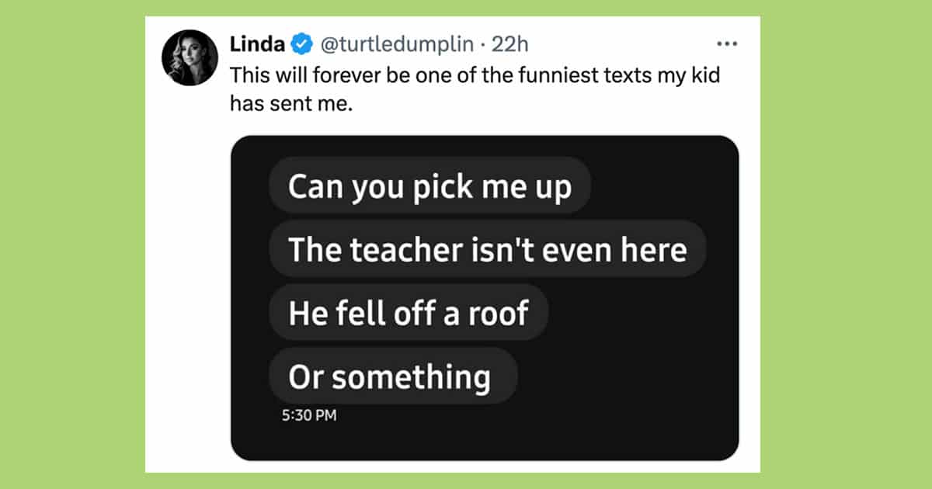The width and height of the screenshot is (932, 489).
Task: Click the blue verified checkmark badge
Action: [x=301, y=45]
